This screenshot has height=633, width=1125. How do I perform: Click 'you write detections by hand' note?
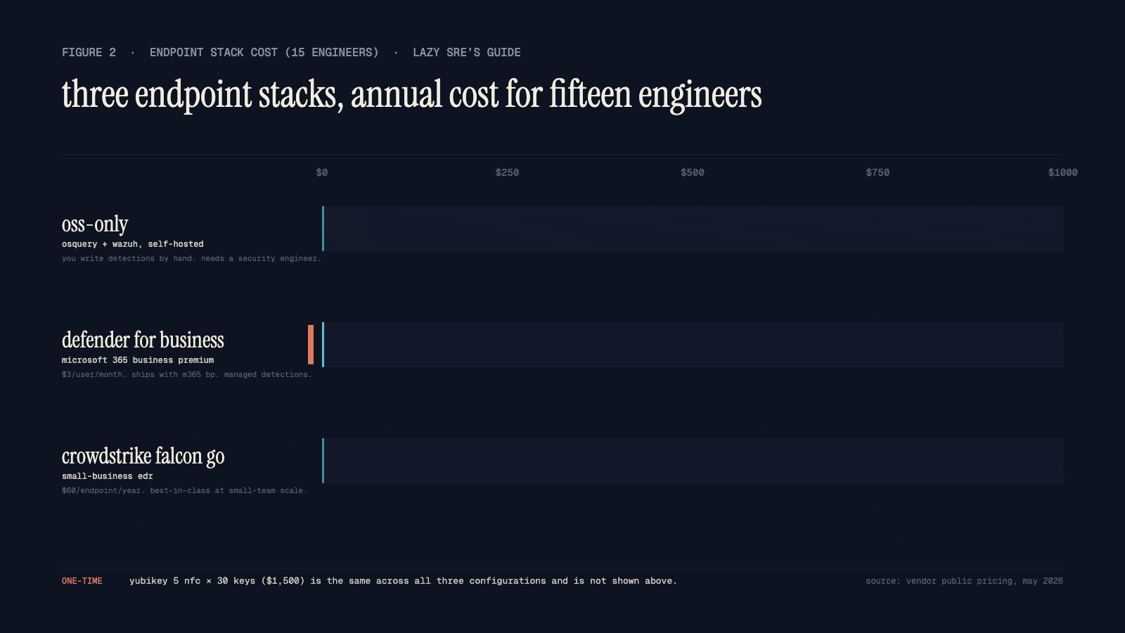[x=191, y=259]
